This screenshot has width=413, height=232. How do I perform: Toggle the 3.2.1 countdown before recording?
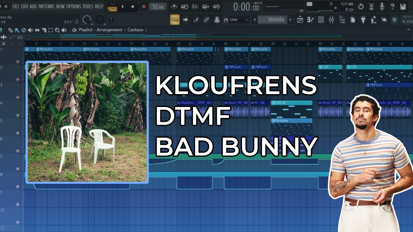[195, 7]
